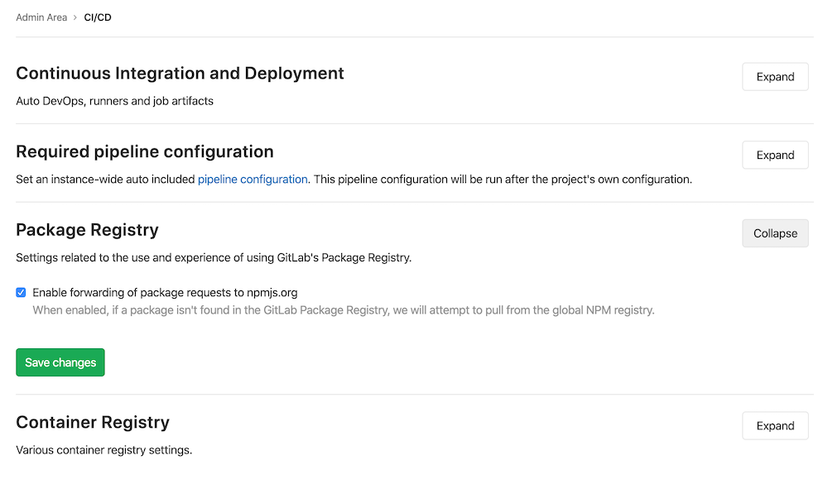Untick the npmjs.org forwarding checkbox
The image size is (828, 484).
22,292
